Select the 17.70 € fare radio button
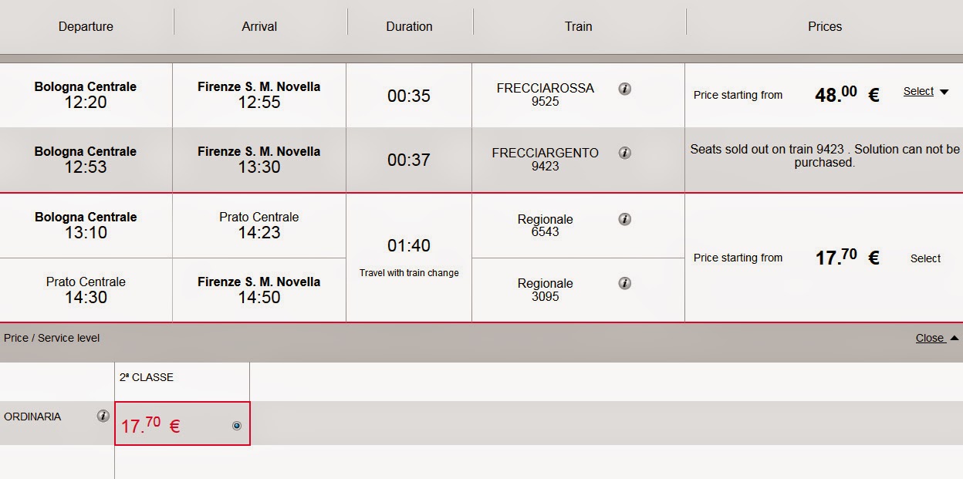Image resolution: width=963 pixels, height=479 pixels. pos(237,426)
